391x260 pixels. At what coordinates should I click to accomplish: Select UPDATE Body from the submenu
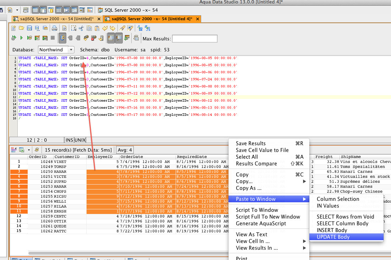346,237
